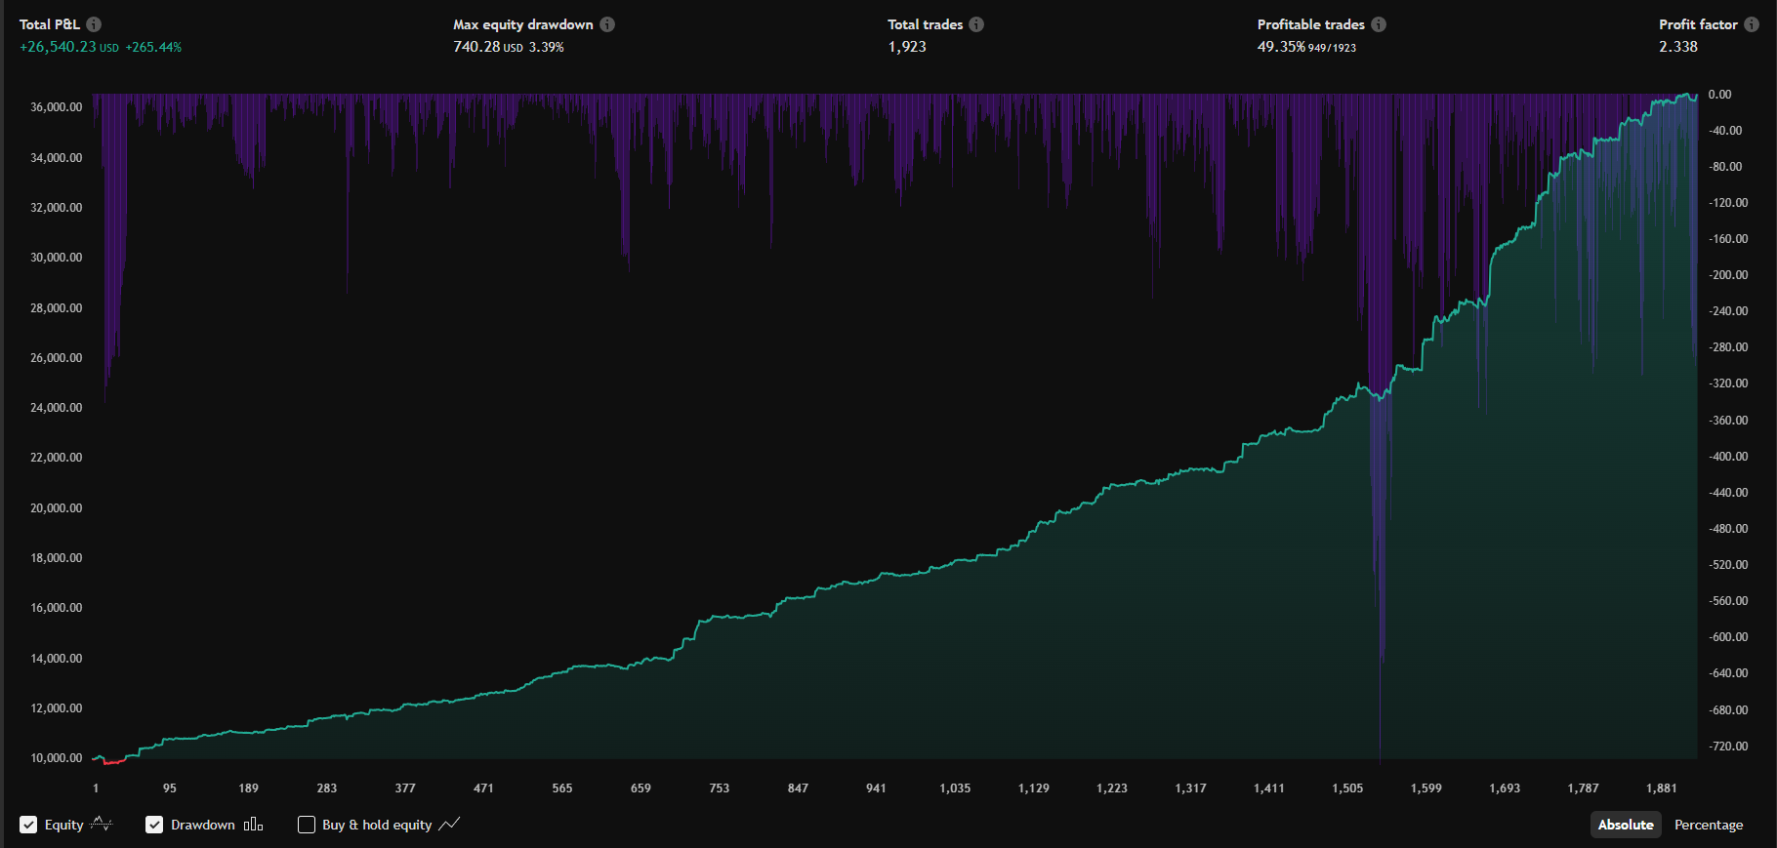This screenshot has height=848, width=1777.
Task: Click the info icon next to Profitable trades
Action: (1379, 24)
